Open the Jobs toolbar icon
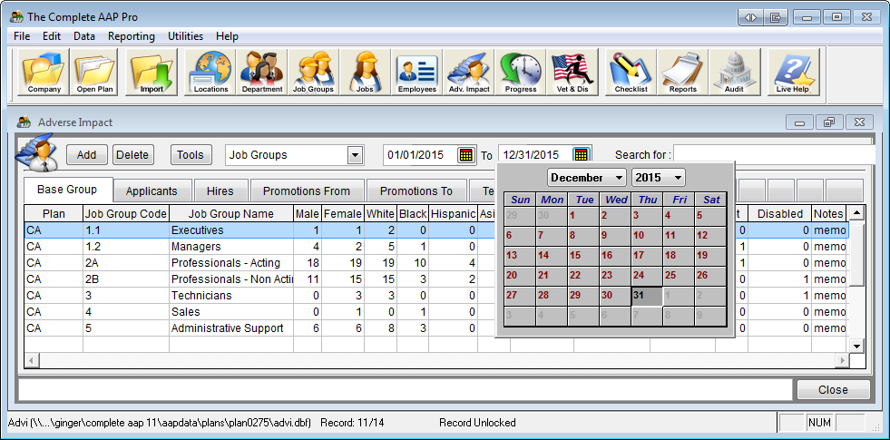The image size is (890, 440). pos(365,72)
